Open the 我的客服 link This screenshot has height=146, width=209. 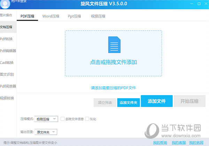coord(179,143)
